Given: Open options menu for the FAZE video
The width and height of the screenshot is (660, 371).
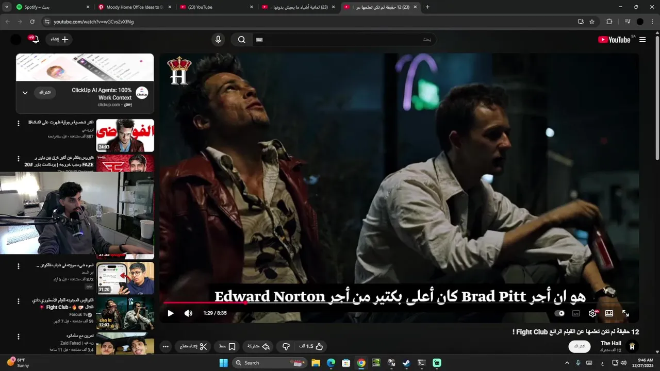Looking at the screenshot, I should [19, 159].
